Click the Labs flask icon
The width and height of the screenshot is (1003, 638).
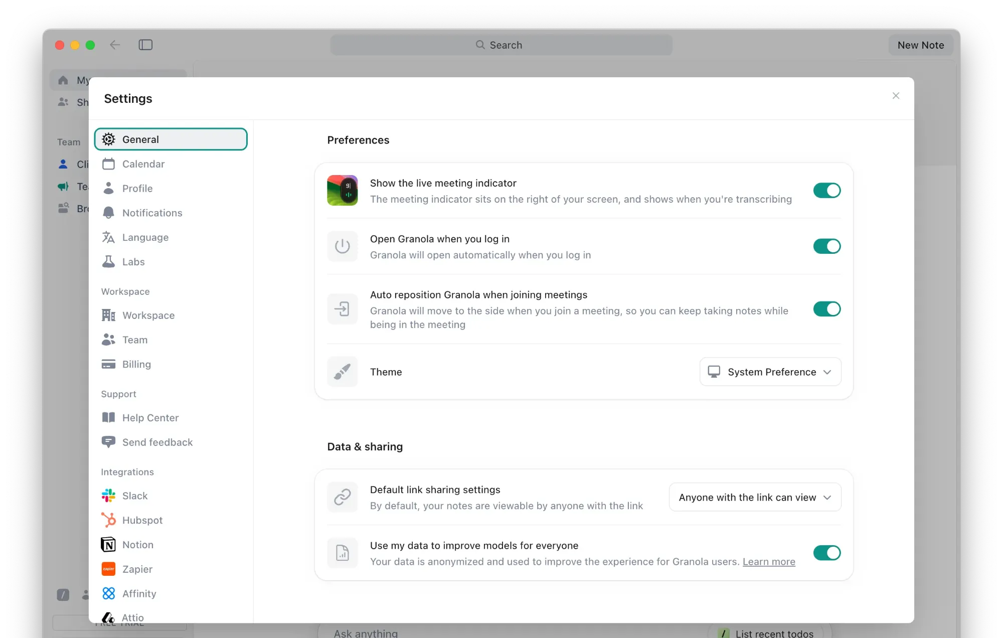click(x=108, y=262)
